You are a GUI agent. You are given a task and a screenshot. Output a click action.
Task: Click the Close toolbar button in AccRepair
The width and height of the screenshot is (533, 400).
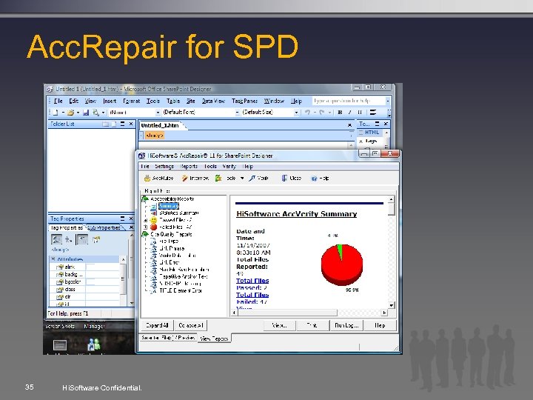pyautogui.click(x=292, y=179)
